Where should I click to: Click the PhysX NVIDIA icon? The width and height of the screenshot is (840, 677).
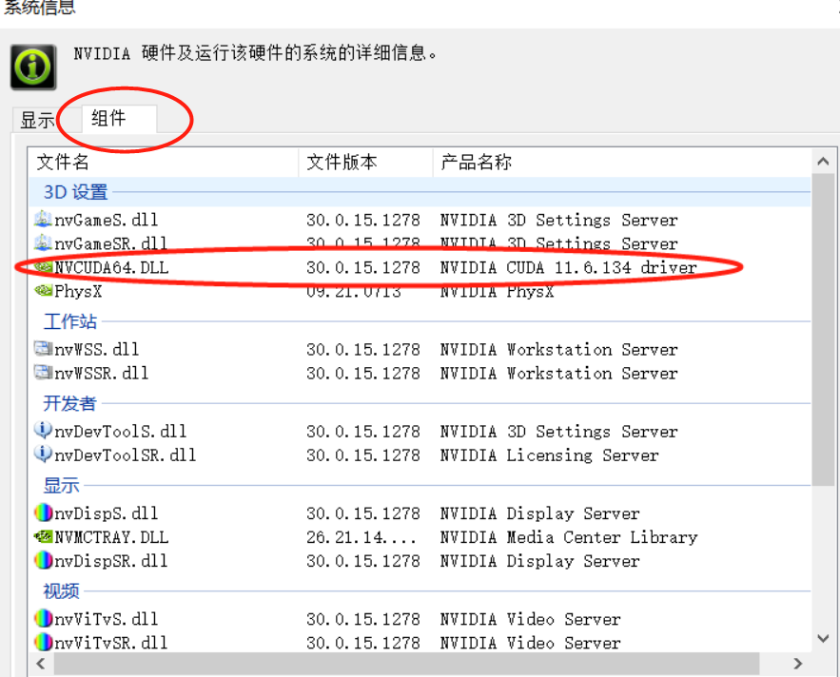pyautogui.click(x=43, y=291)
